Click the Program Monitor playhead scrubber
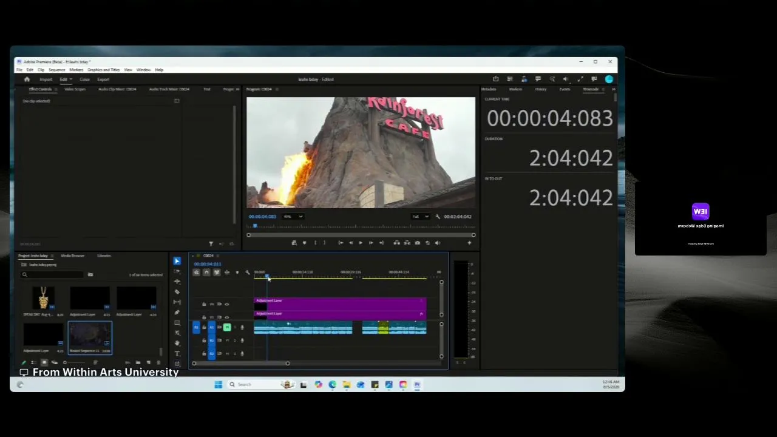The width and height of the screenshot is (777, 437). [x=255, y=226]
